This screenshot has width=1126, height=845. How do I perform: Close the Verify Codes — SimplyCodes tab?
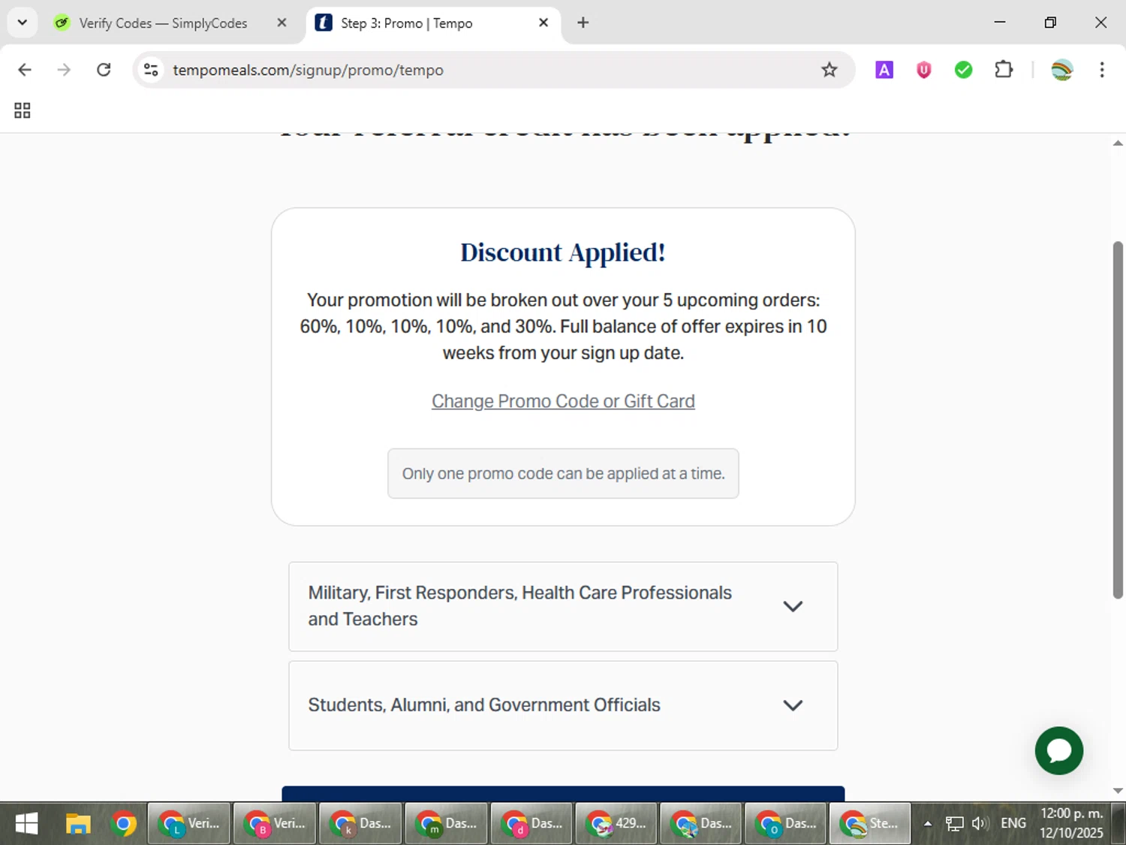281,23
